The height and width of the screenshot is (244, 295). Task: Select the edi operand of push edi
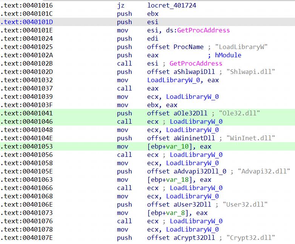point(153,39)
